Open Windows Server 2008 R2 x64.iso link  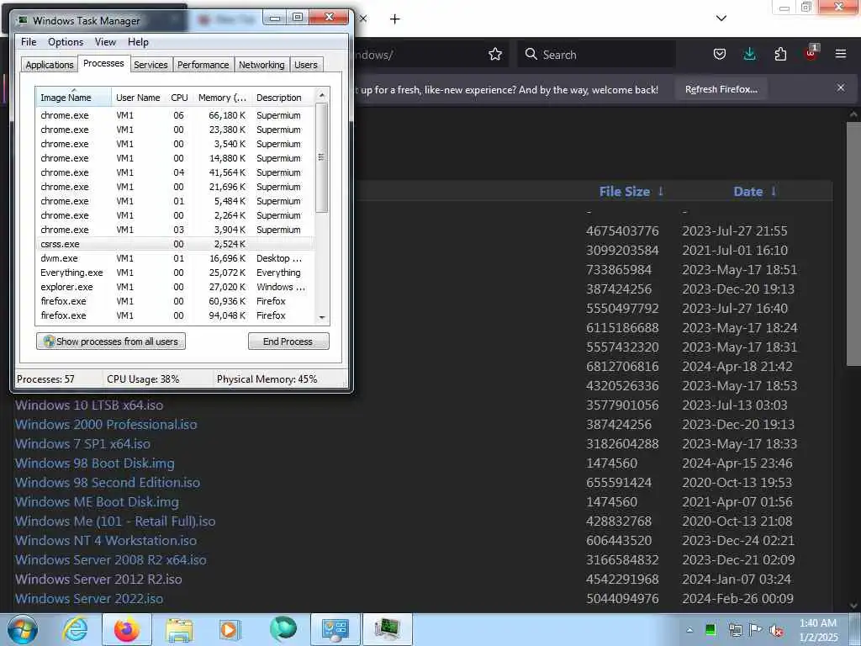click(x=110, y=559)
